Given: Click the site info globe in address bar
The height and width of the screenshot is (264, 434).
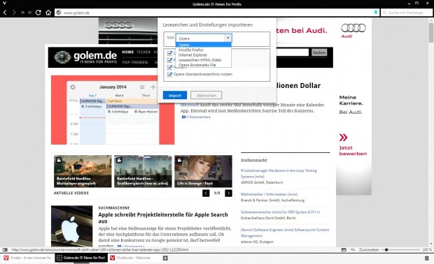Looking at the screenshot, I should (x=58, y=13).
